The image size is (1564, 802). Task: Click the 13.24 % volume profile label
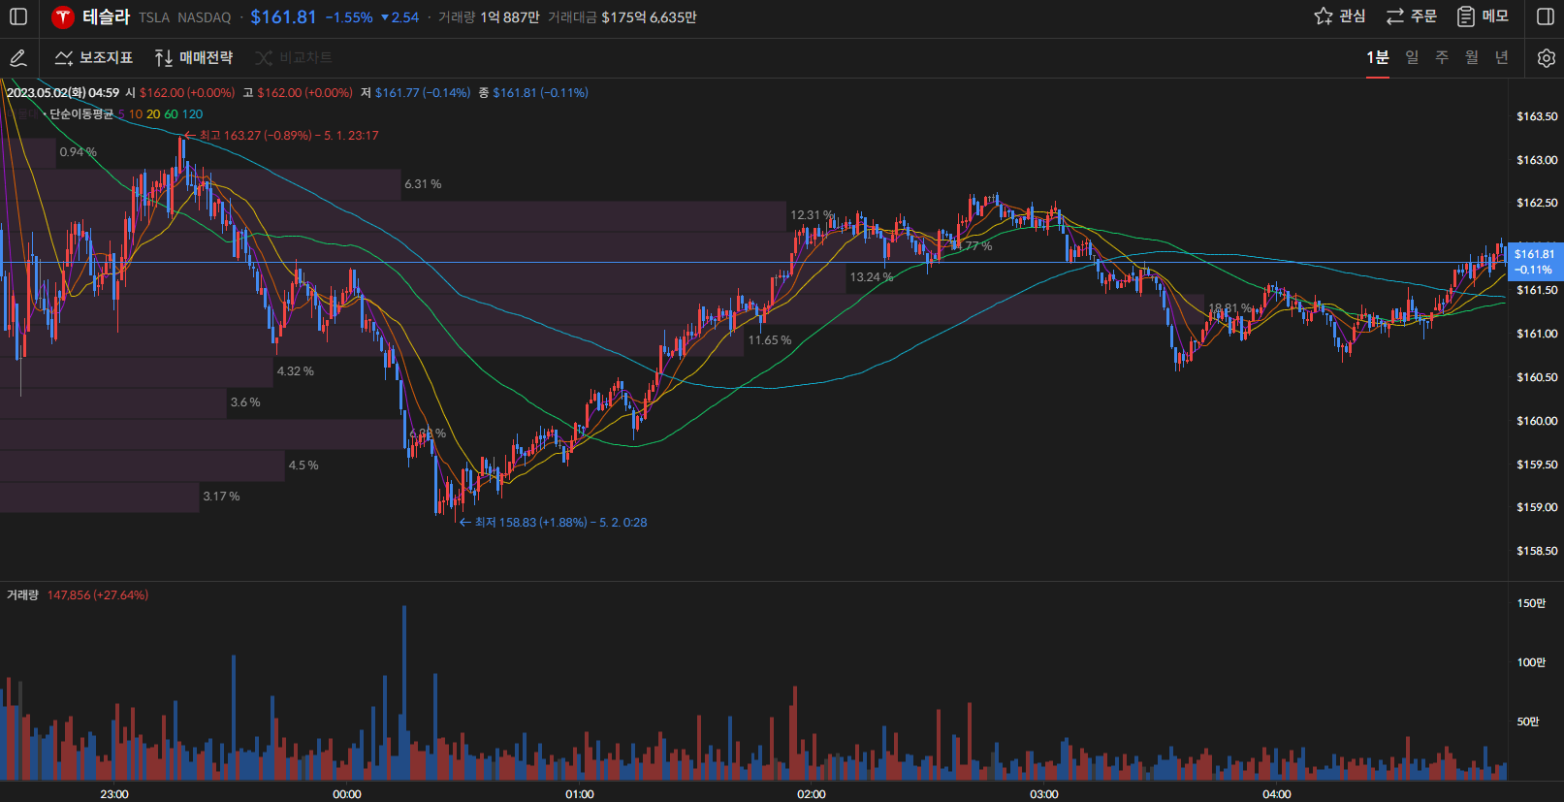872,277
